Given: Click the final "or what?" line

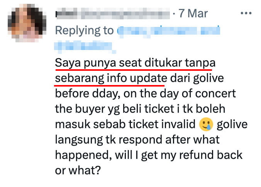Looking at the screenshot, I should click(78, 170).
